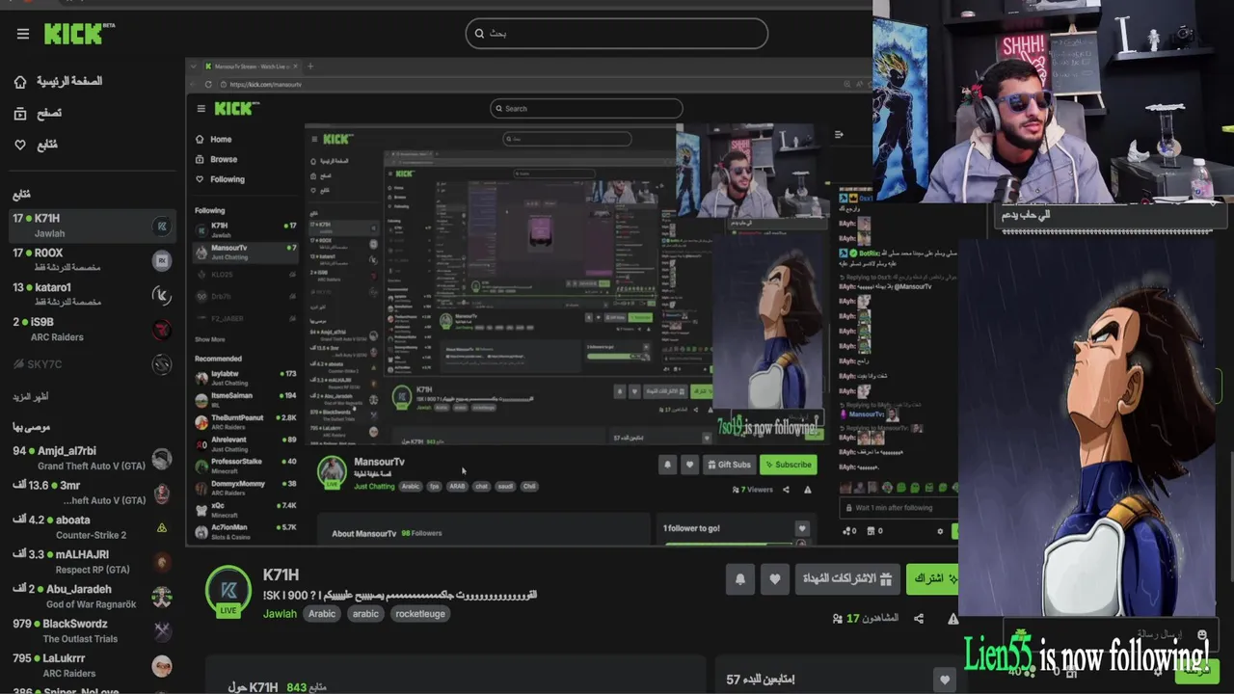Click chat field Wait 1 min after following
Screen dimensions: 1234x694
899,508
